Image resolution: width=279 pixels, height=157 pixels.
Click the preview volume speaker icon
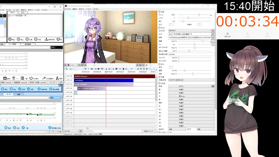click(146, 65)
